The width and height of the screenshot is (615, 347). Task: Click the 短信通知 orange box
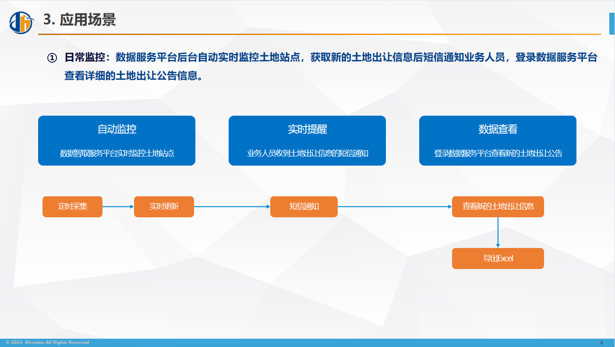[x=304, y=207]
